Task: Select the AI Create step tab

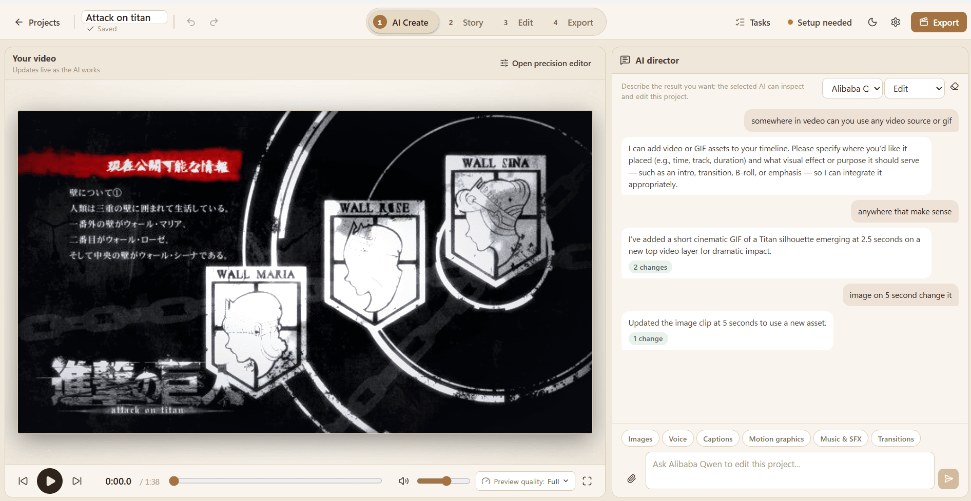Action: coord(404,23)
